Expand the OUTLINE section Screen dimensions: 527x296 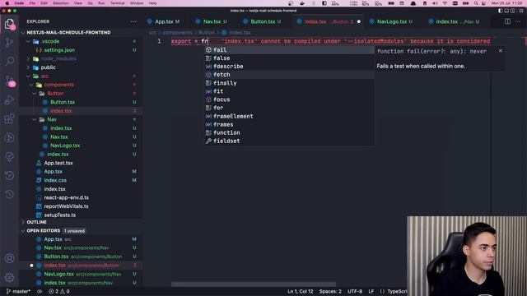coord(23,222)
